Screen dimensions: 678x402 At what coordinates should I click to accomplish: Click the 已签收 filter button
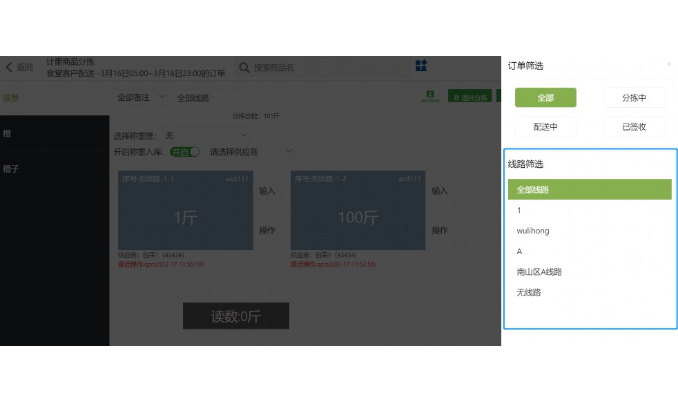point(634,126)
